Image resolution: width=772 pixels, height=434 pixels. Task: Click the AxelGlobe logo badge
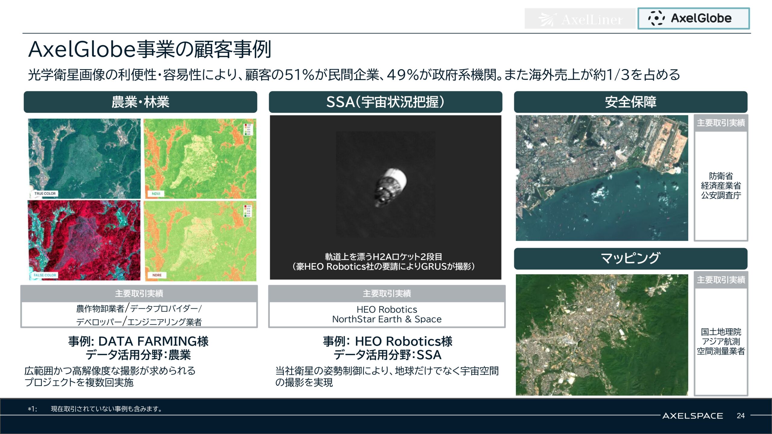click(x=694, y=18)
